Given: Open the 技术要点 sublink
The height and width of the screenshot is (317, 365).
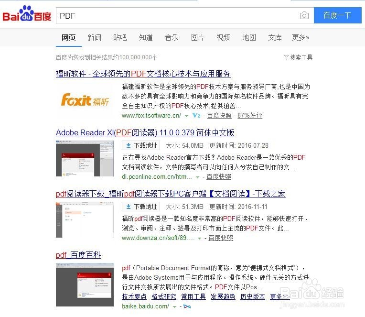Looking at the screenshot, I should 134,296.
